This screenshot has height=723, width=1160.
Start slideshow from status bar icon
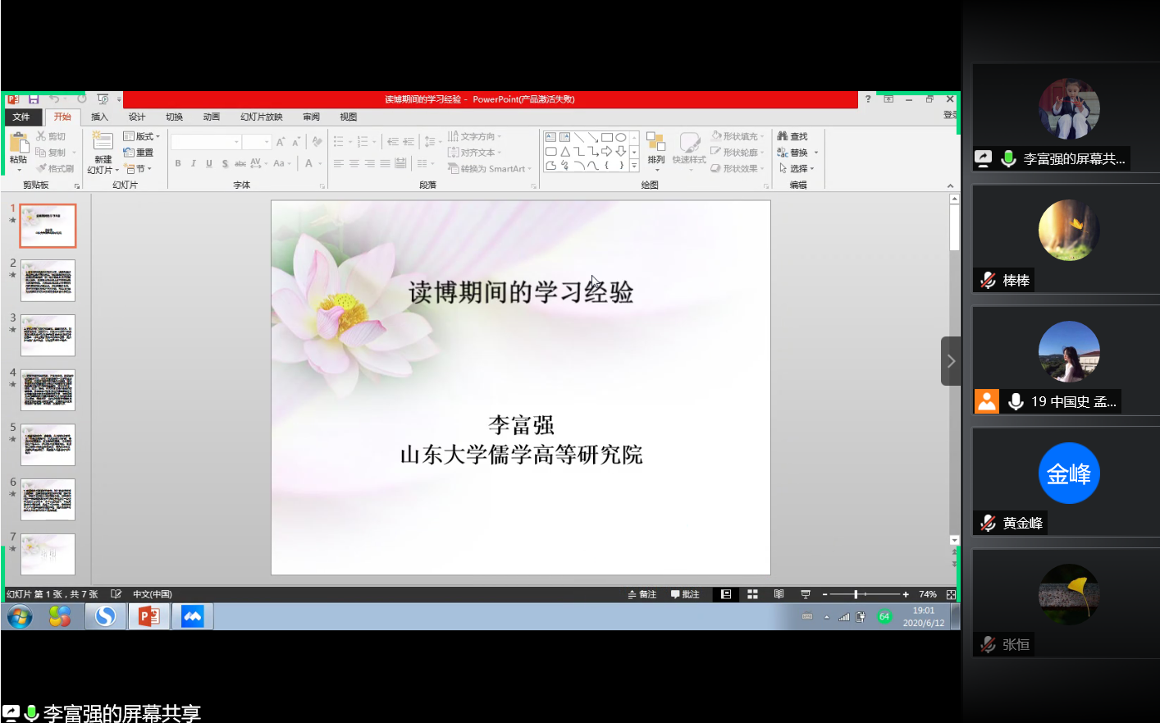[x=806, y=594]
